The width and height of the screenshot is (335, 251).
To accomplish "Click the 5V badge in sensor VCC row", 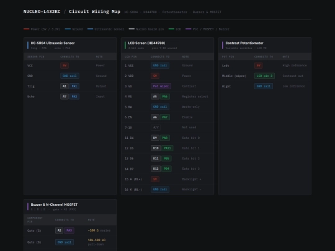I will [x=65, y=66].
